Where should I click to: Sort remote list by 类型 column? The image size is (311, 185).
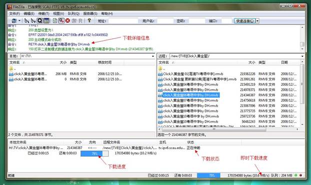pyautogui.click(x=268, y=62)
